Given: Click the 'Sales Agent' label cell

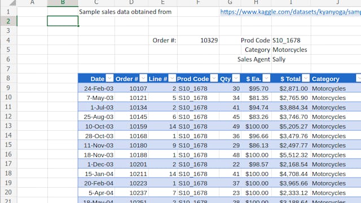Looking at the screenshot, I should click(x=253, y=59).
